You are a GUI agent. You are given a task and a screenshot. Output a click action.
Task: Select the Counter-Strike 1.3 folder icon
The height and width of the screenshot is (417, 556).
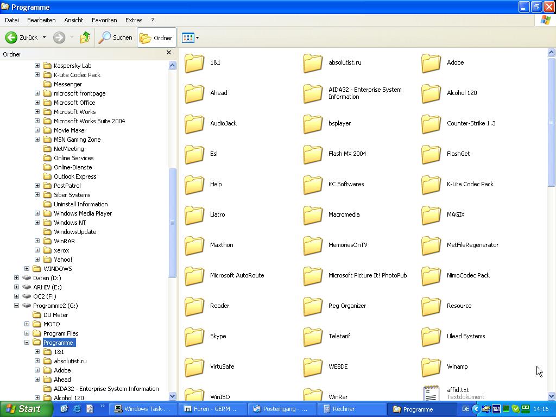pos(431,124)
